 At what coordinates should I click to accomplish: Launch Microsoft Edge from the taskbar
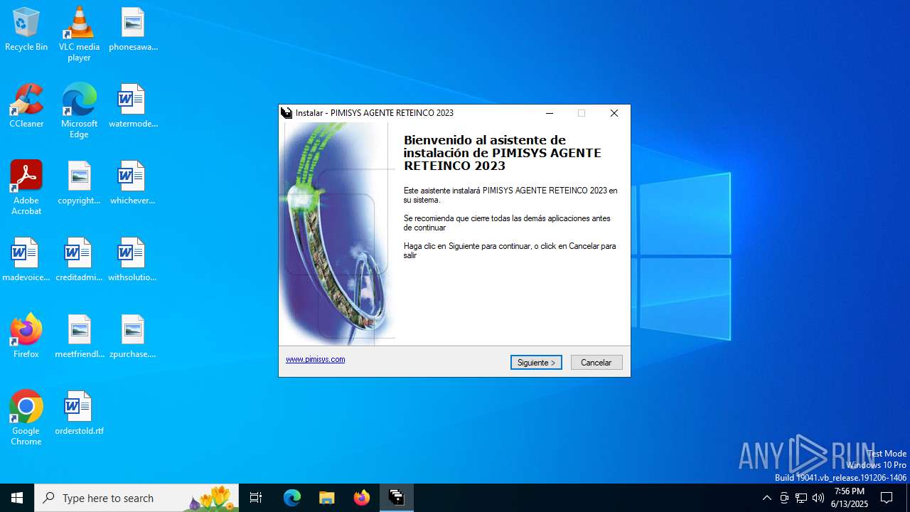(292, 498)
